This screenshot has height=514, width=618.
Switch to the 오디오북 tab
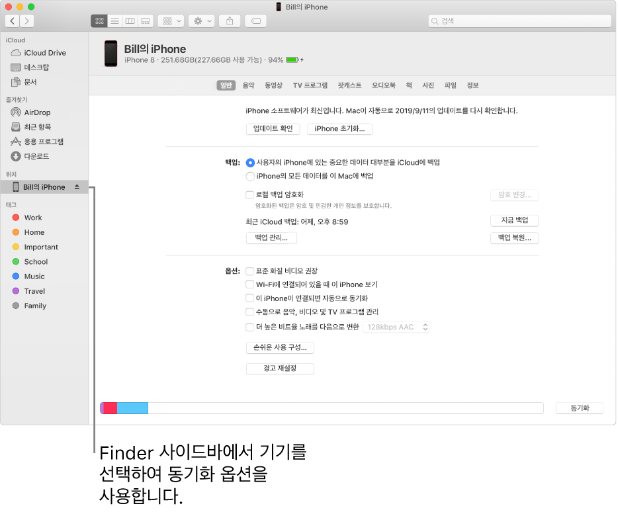tap(384, 85)
